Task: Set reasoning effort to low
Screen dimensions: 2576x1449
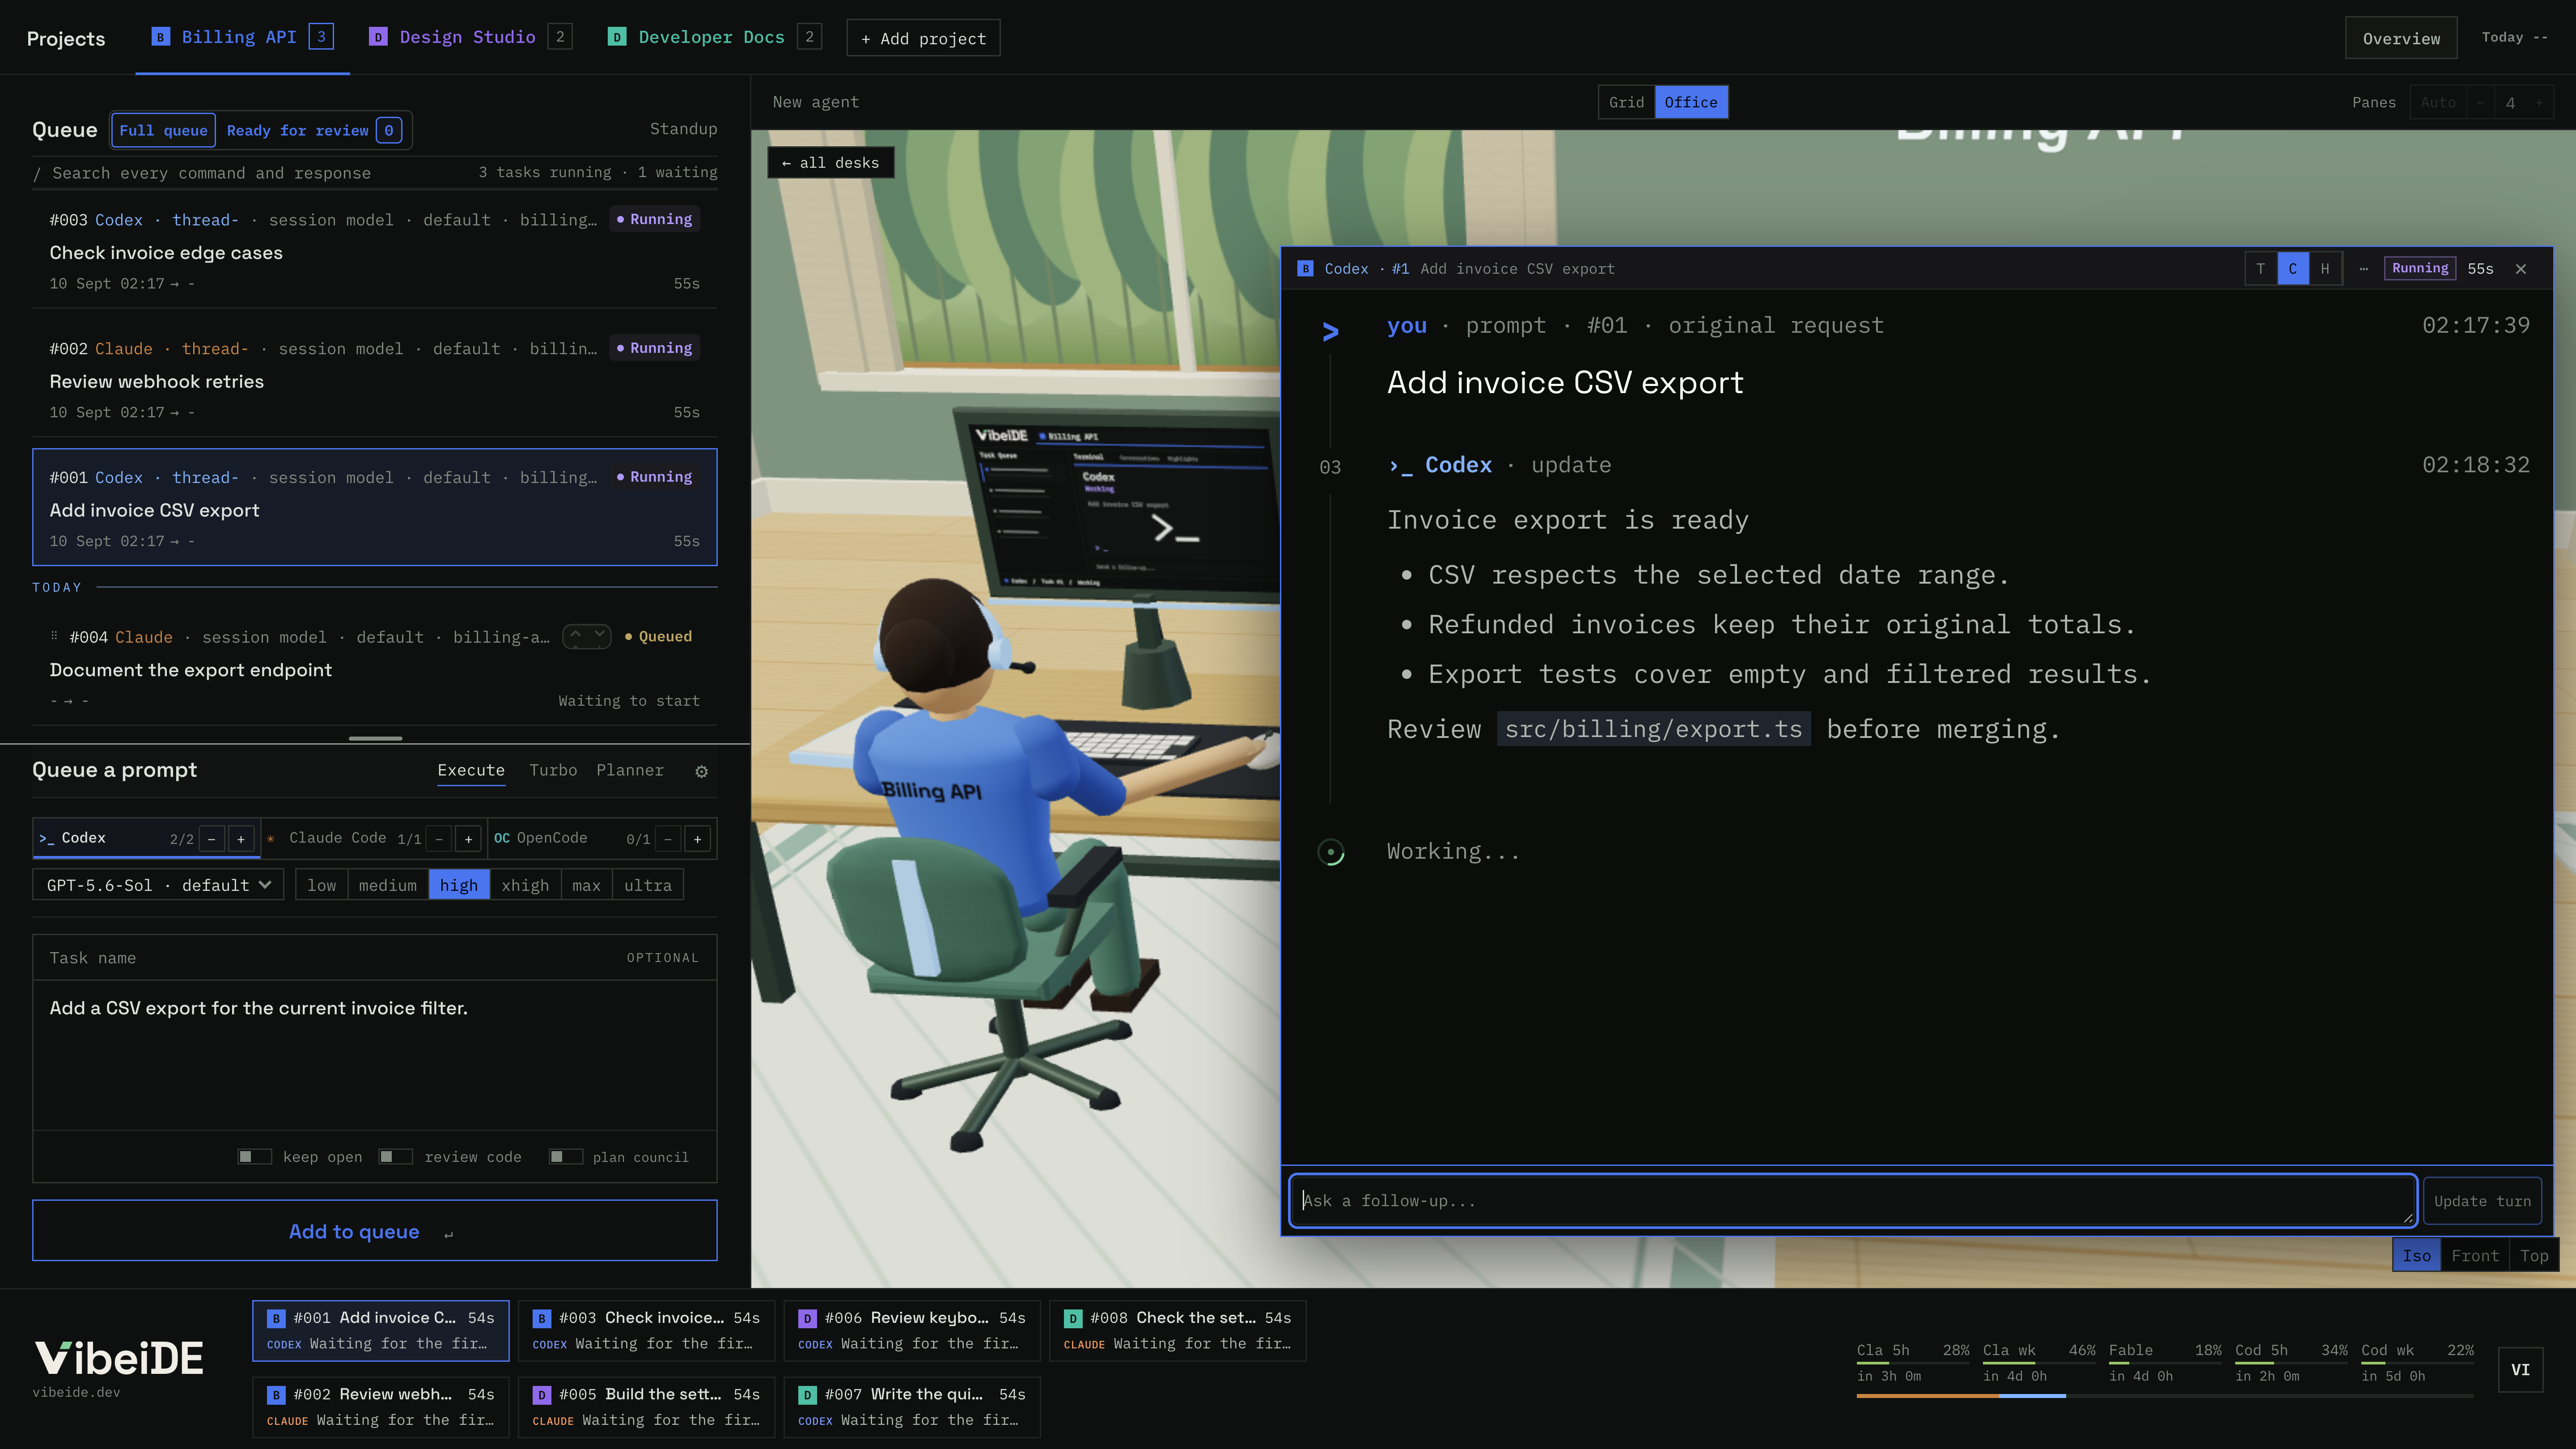Action: pos(322,885)
